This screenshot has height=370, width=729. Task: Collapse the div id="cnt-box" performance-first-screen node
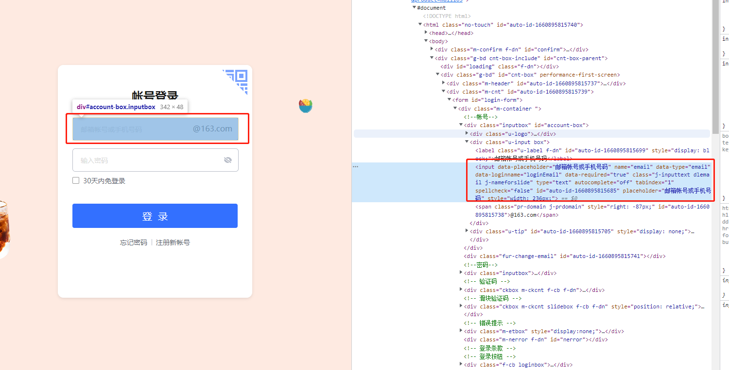click(438, 75)
